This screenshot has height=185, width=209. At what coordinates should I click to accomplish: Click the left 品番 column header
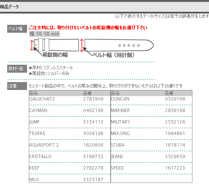point(88,93)
